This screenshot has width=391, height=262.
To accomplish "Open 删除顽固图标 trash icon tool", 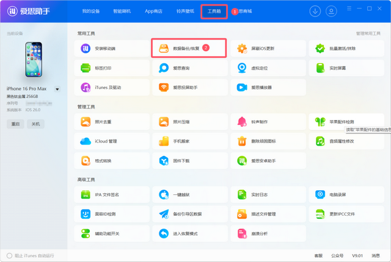I will 268,141.
